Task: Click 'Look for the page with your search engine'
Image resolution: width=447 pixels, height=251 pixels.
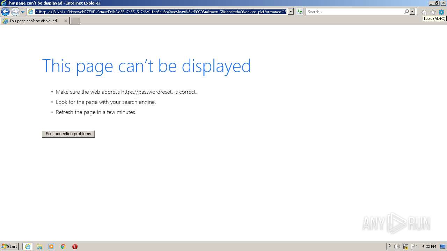Action: point(106,102)
